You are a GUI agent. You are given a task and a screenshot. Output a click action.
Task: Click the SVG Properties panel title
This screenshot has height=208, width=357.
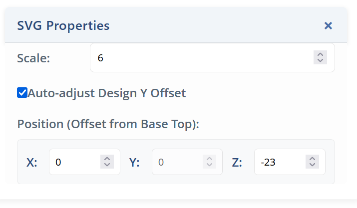click(63, 25)
